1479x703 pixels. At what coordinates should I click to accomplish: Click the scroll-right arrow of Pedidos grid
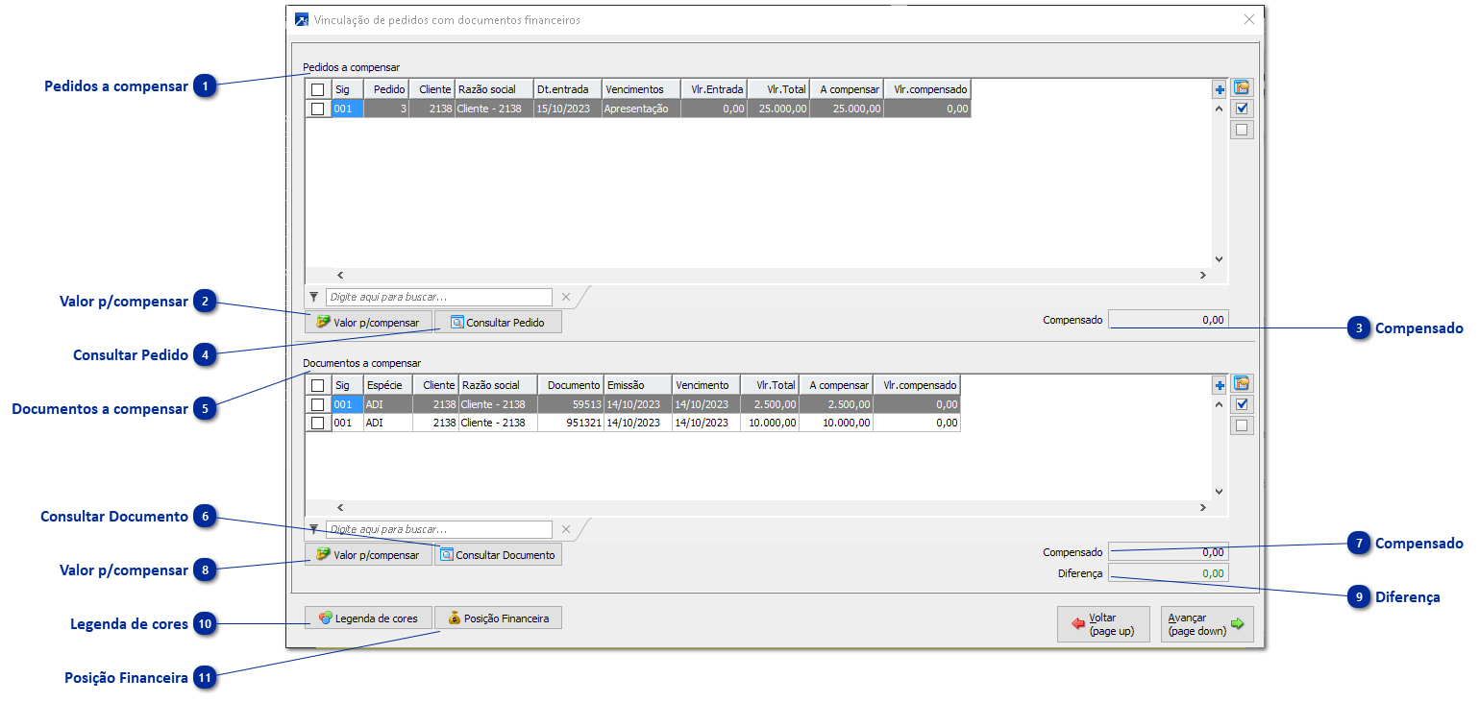pyautogui.click(x=1203, y=276)
